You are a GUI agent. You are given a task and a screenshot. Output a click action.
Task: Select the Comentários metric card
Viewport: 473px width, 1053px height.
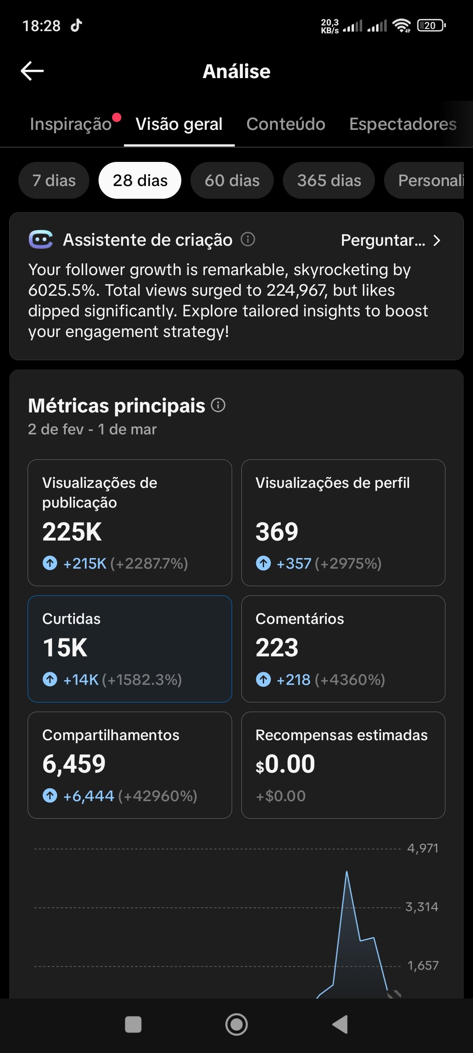pos(343,648)
